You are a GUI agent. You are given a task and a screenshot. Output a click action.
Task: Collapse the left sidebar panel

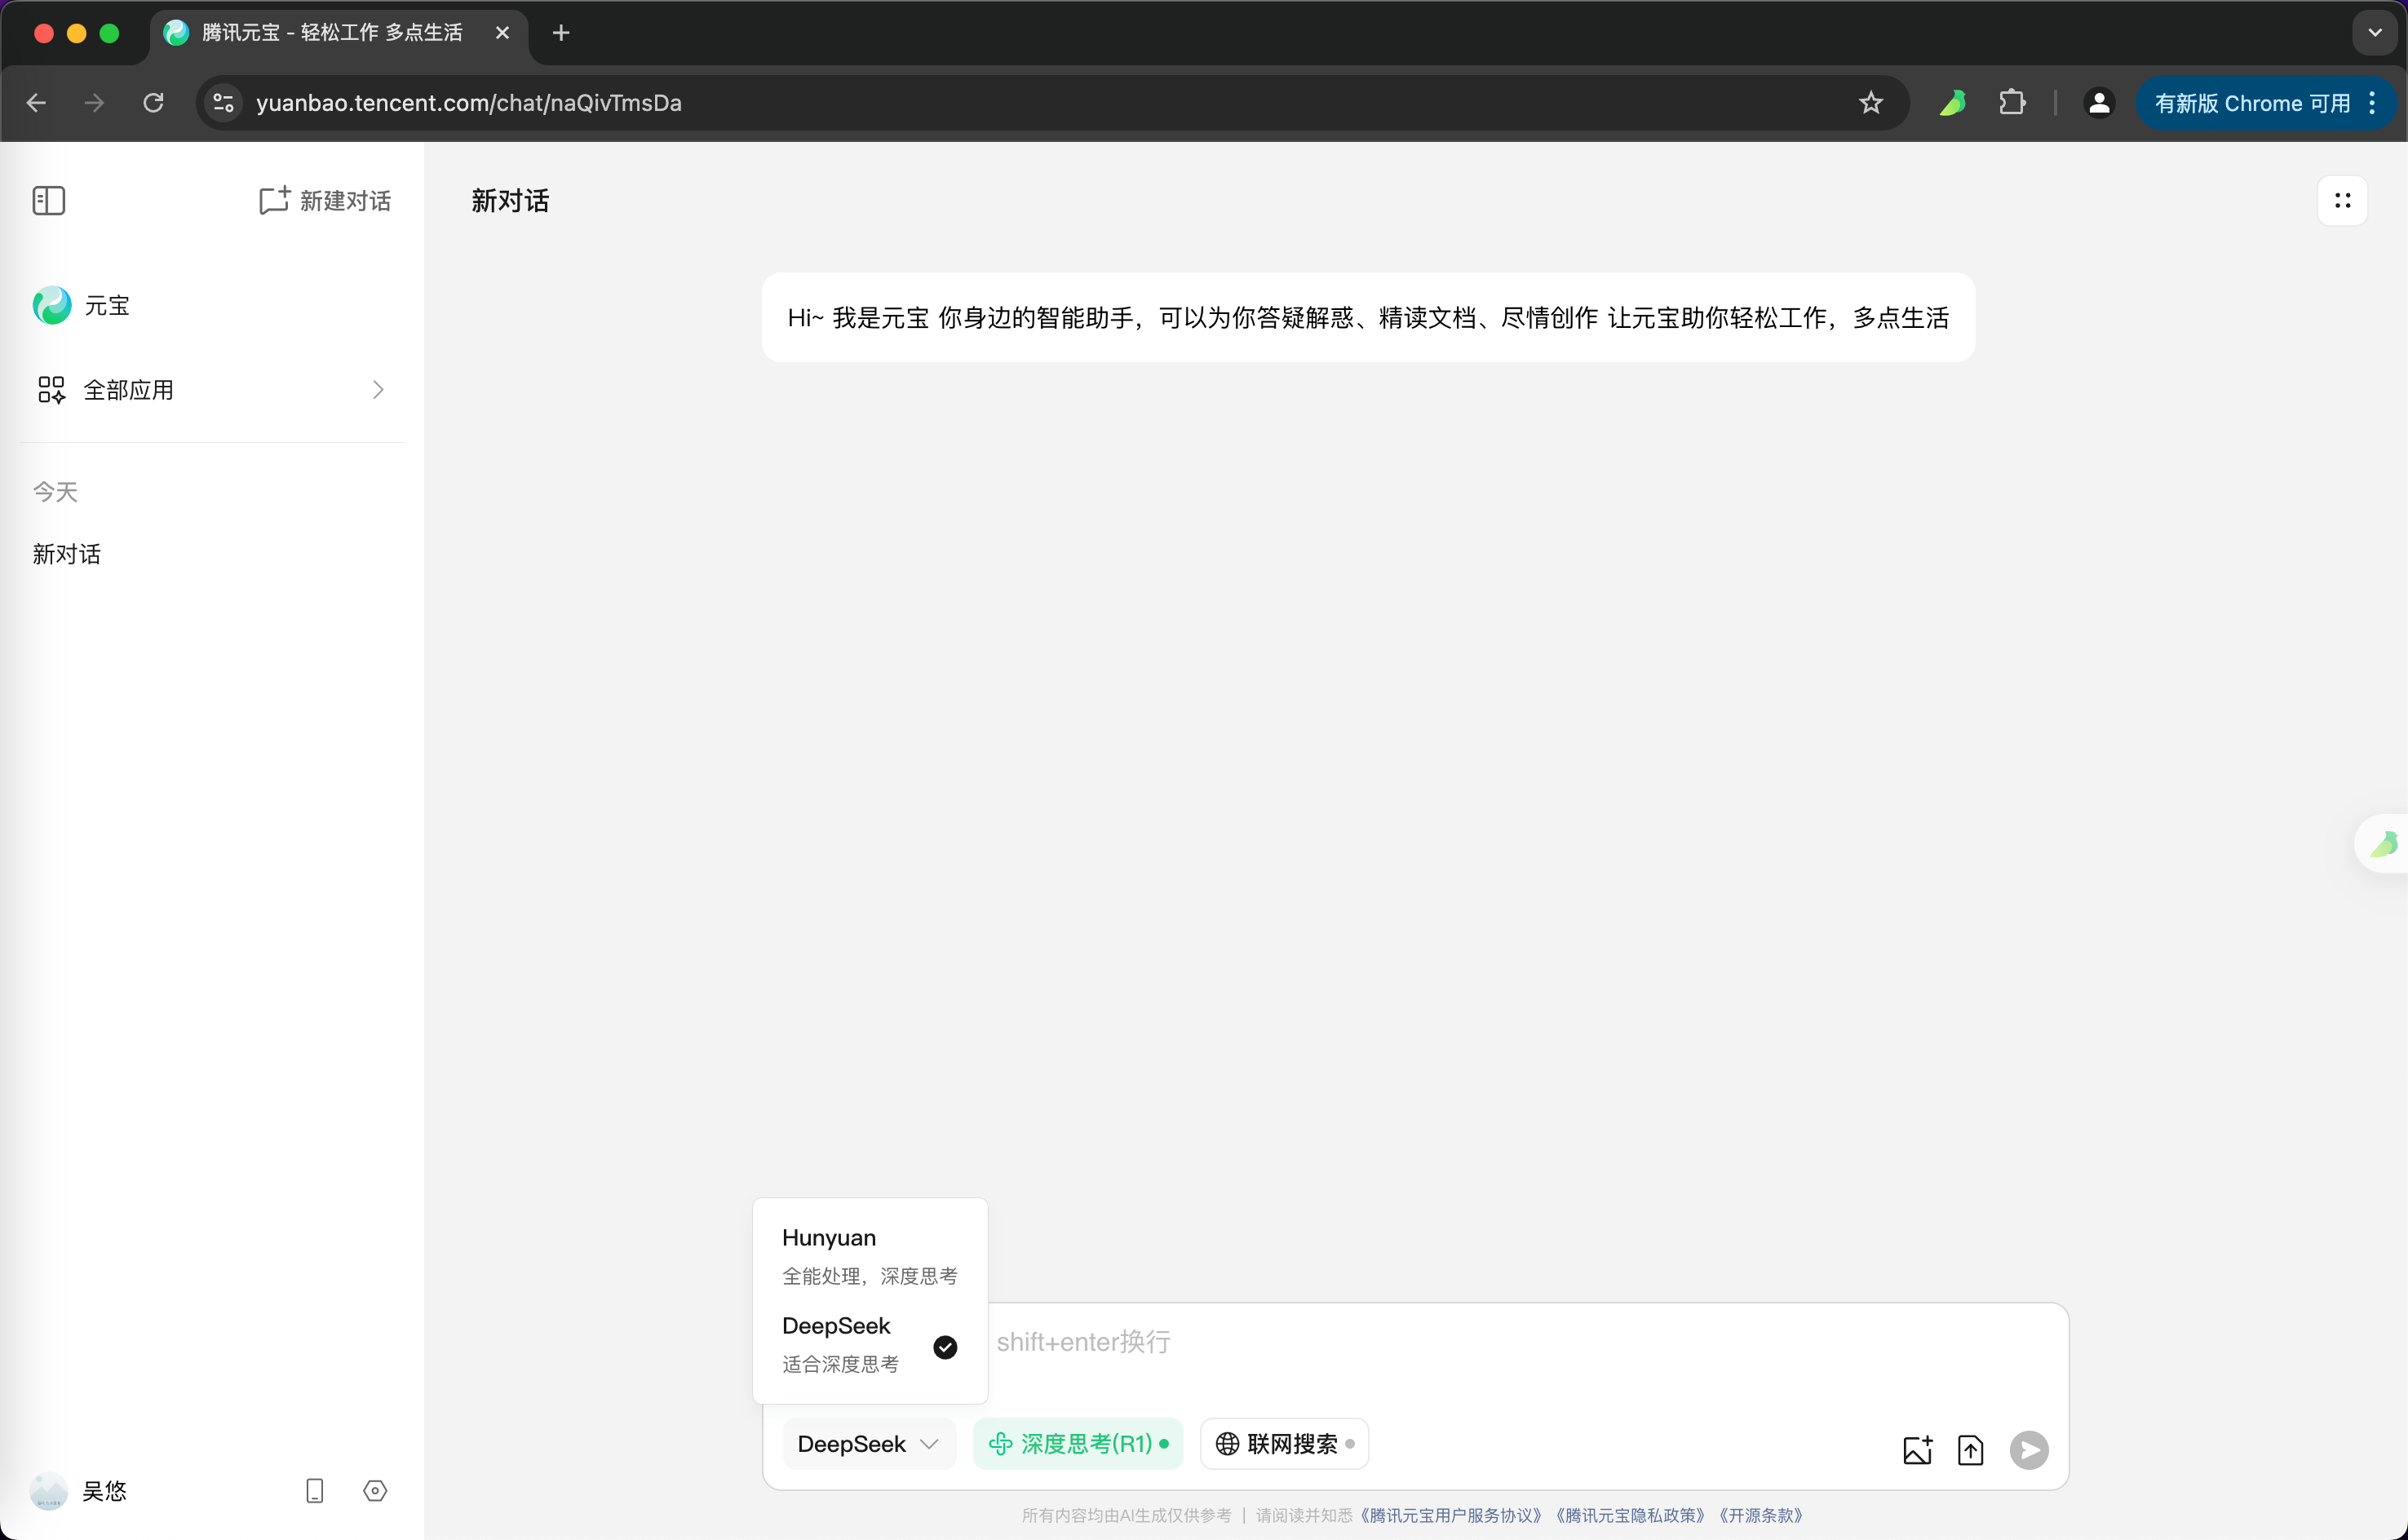click(x=48, y=201)
